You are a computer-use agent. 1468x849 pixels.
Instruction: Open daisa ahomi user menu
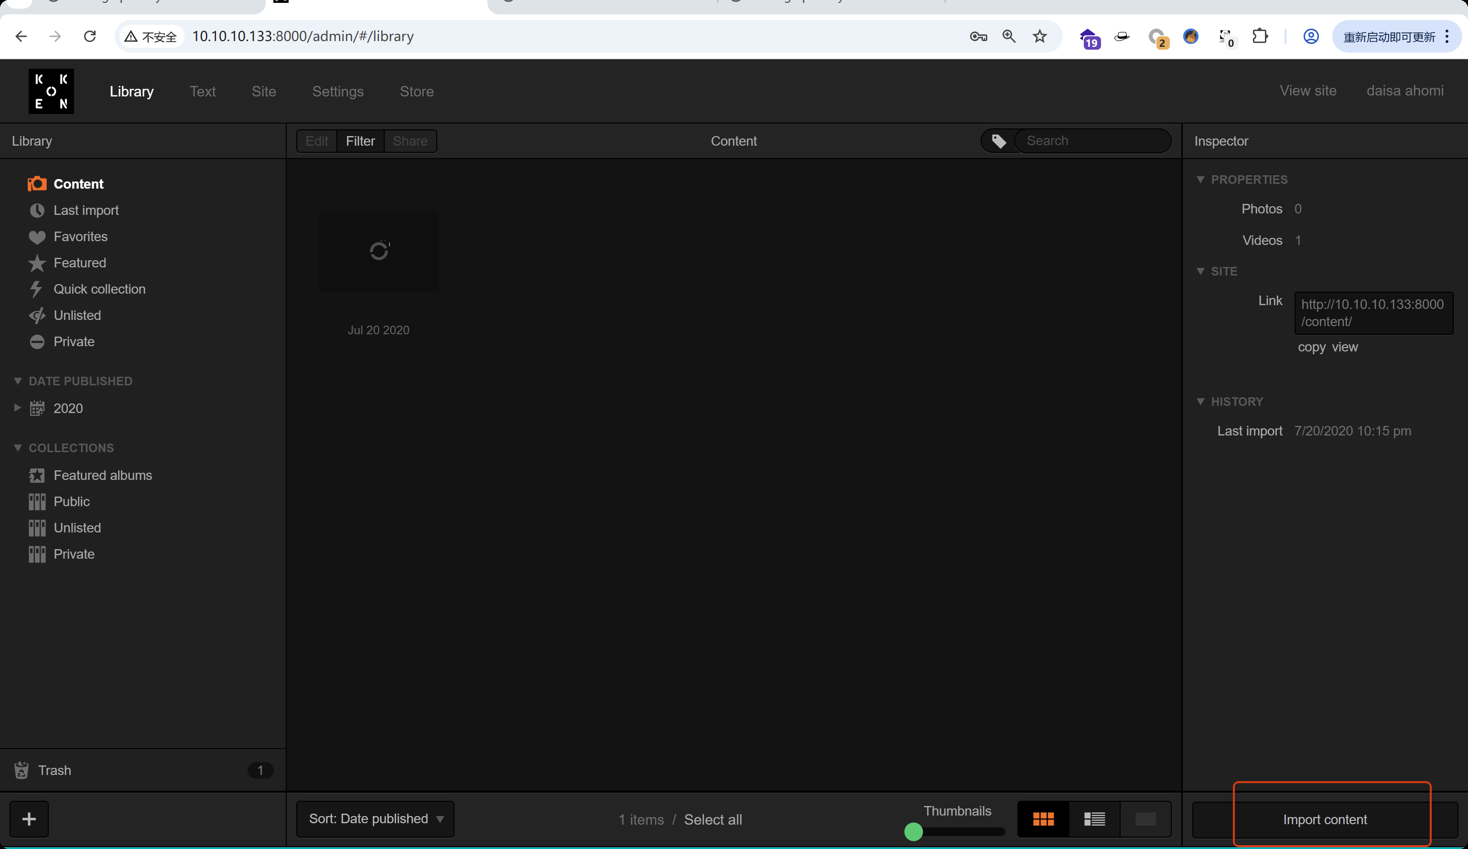1404,91
